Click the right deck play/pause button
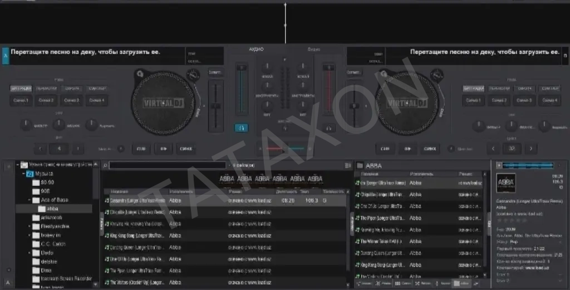 (x=407, y=149)
